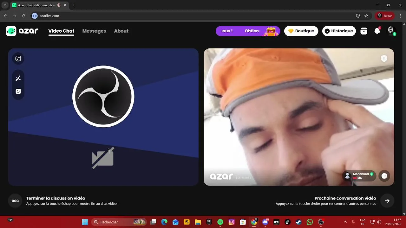The height and width of the screenshot is (228, 406).
Task: Click the purple bonus promotion banner
Action: click(248, 31)
